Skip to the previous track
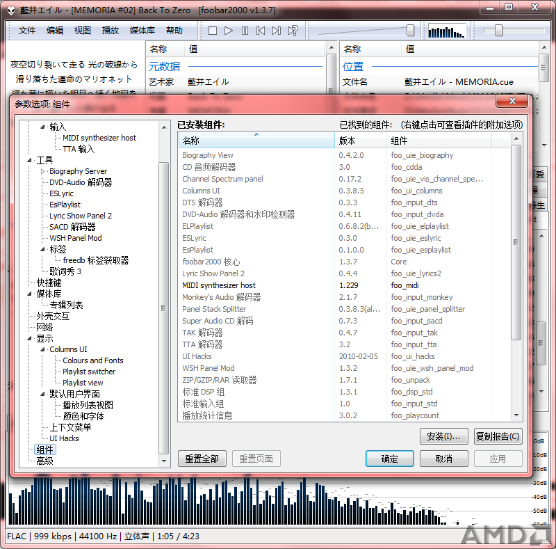The width and height of the screenshot is (556, 549). [261, 31]
